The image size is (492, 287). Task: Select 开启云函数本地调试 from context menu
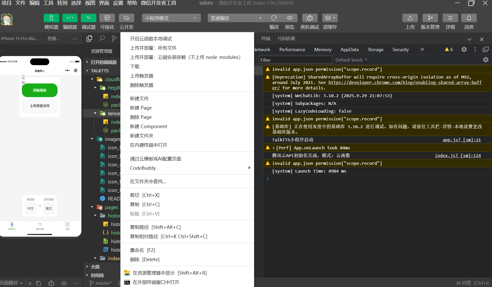click(187, 39)
